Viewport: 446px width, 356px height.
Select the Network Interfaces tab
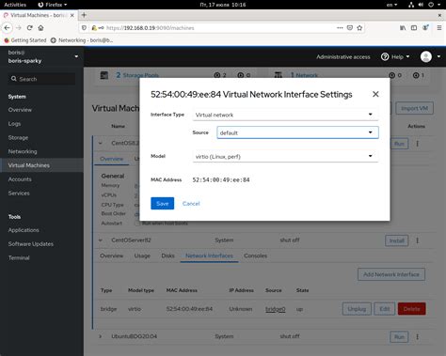[209, 255]
